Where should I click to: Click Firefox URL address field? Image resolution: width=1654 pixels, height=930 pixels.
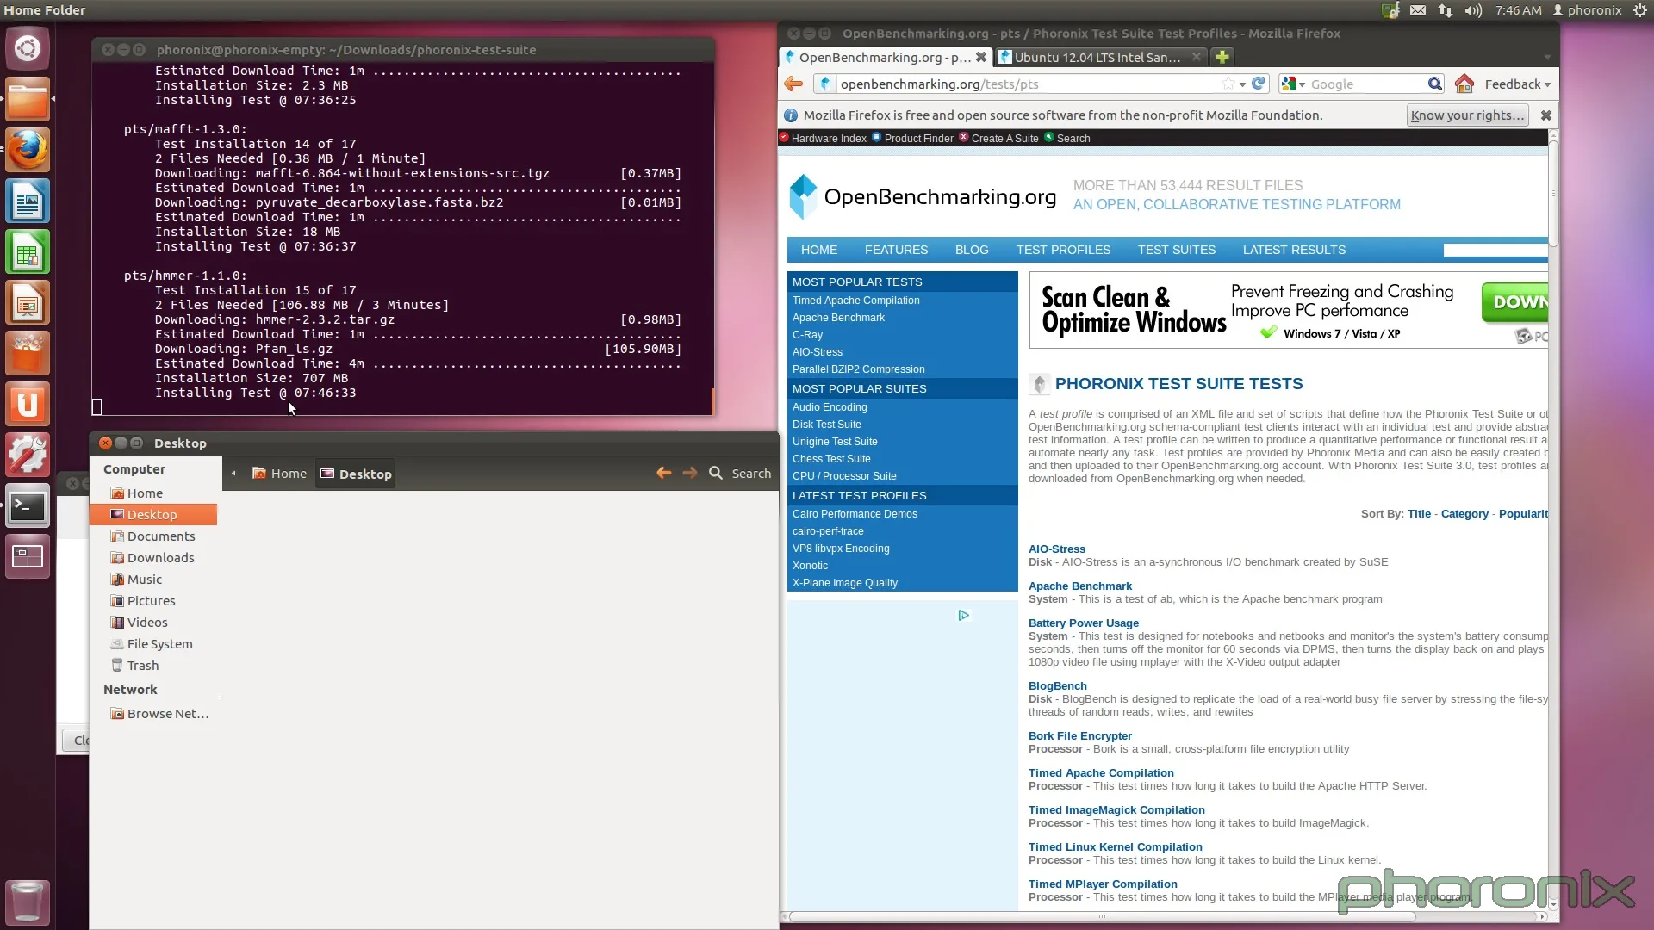[x=1029, y=84]
